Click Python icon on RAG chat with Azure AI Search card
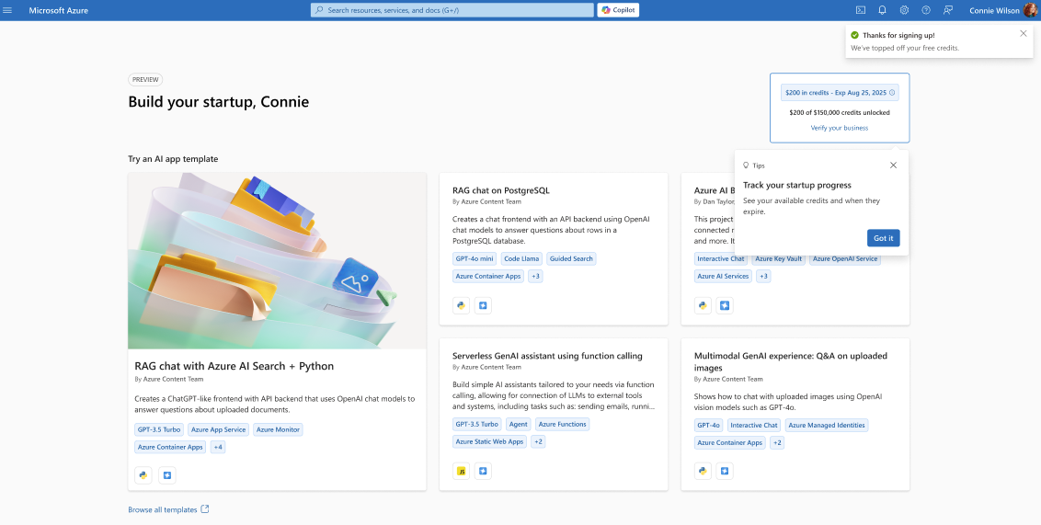1041x525 pixels. (143, 475)
